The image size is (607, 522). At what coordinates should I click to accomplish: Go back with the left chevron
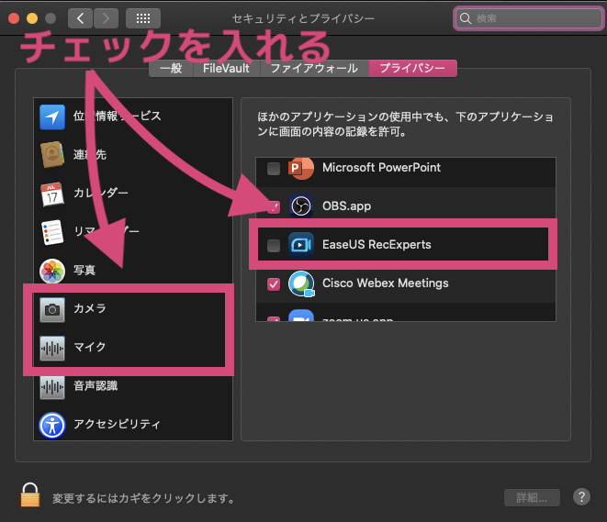[x=80, y=18]
